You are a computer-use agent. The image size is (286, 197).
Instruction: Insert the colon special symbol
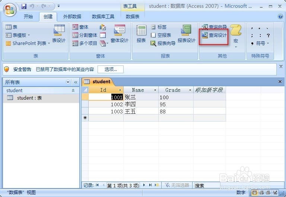(260, 35)
